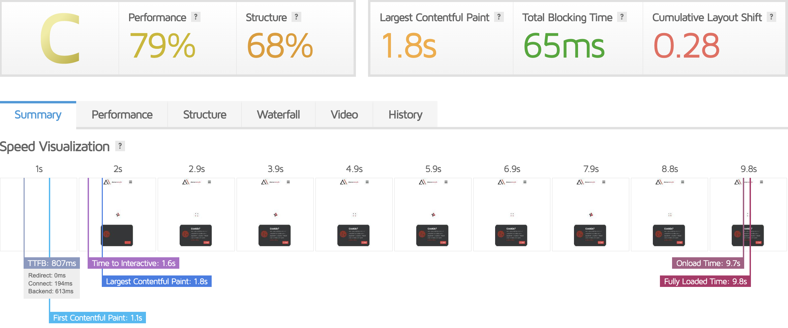Image resolution: width=788 pixels, height=328 pixels.
Task: Click the Fully Loaded Time 9.8s label
Action: tap(705, 282)
